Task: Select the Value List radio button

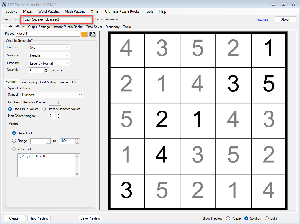Action: [x=14, y=149]
